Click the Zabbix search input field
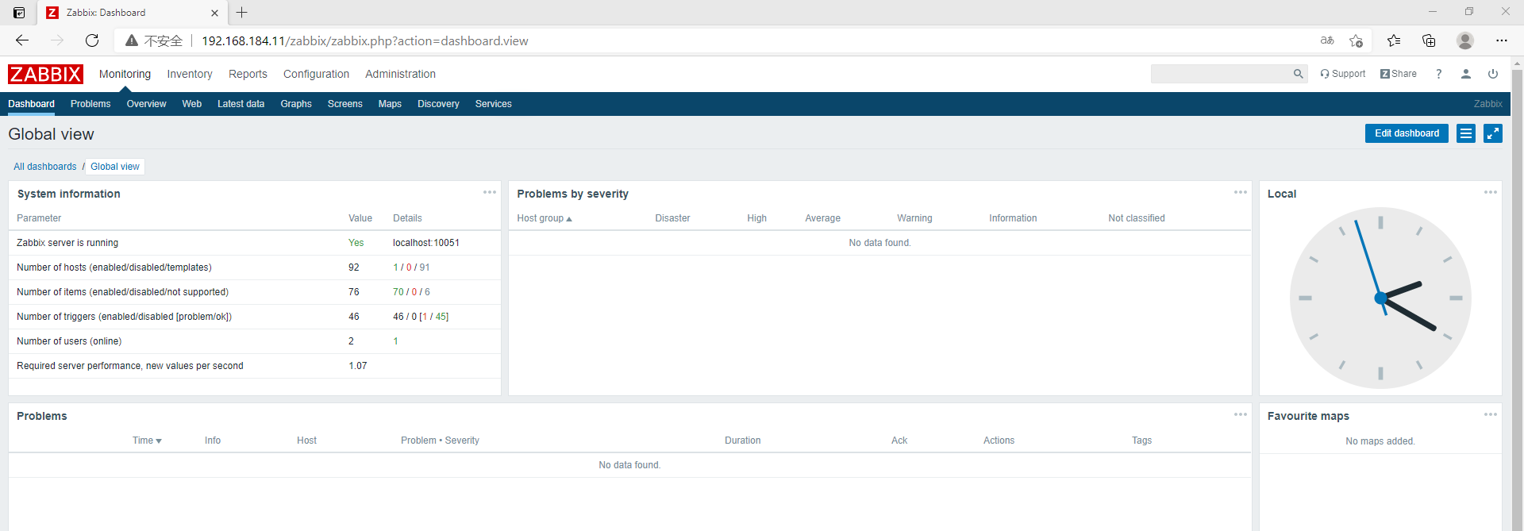This screenshot has height=531, width=1524. (1222, 74)
